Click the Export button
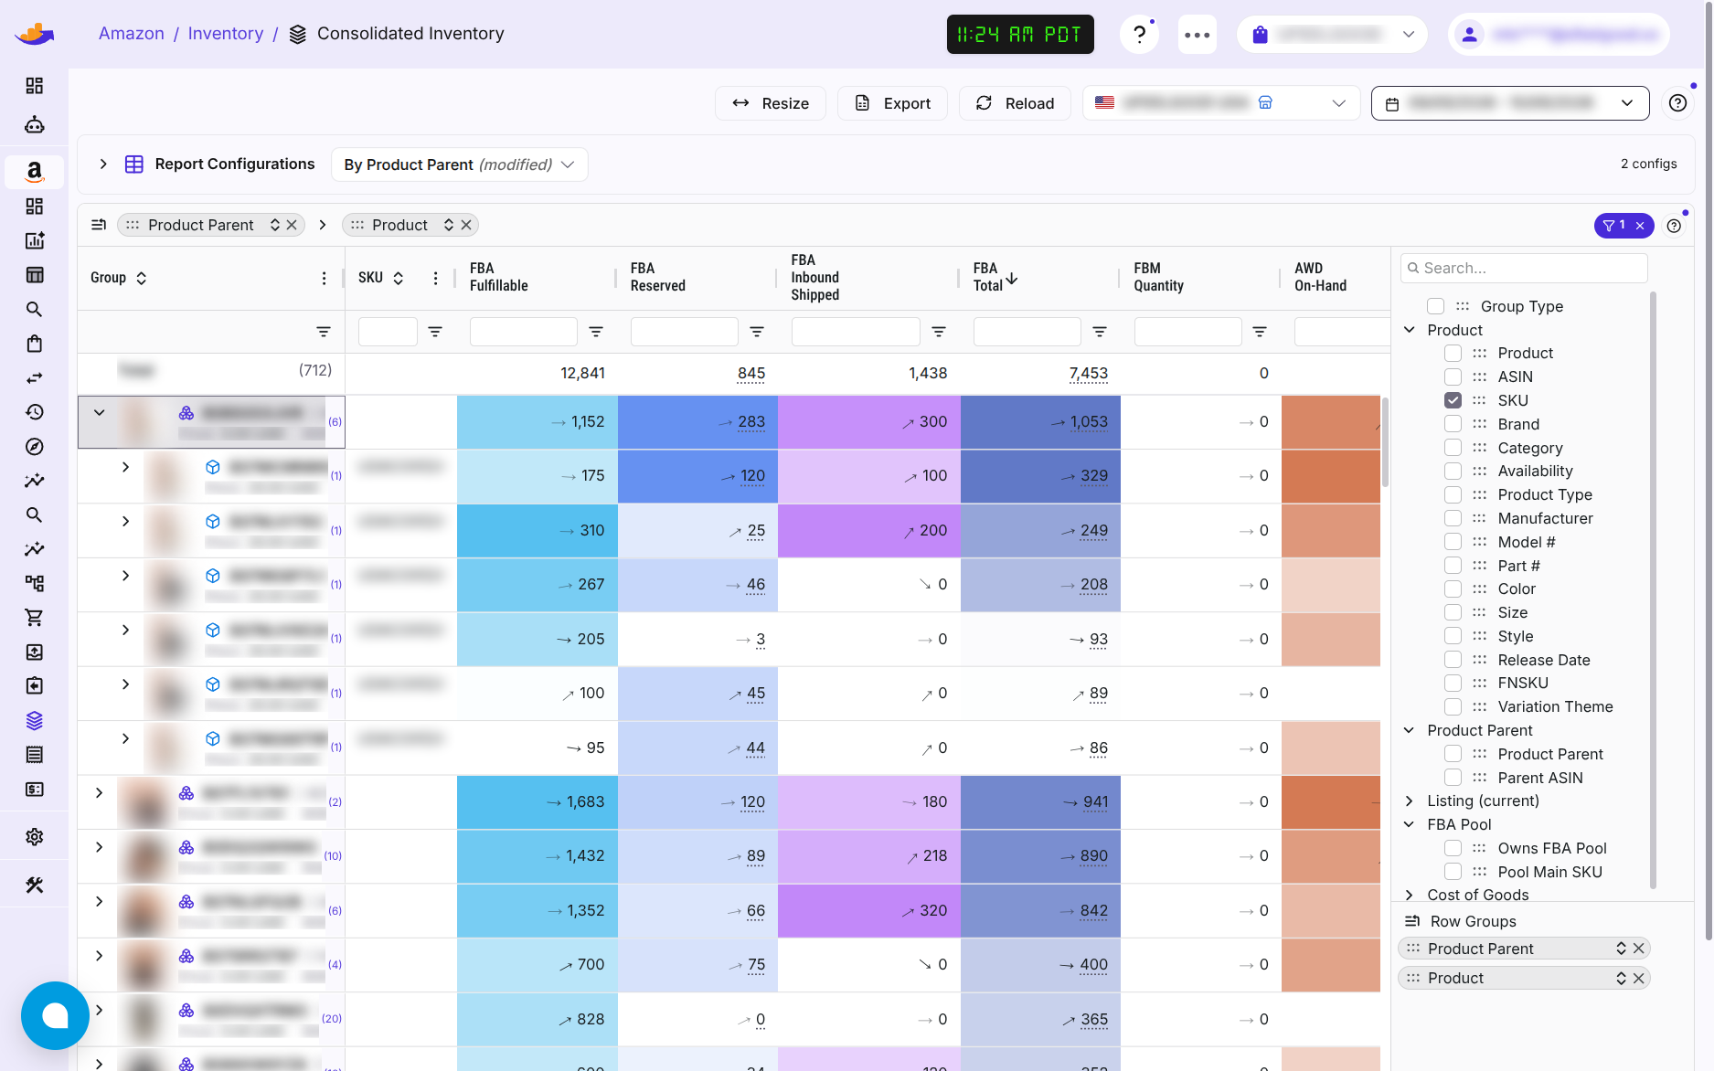The image size is (1714, 1071). pyautogui.click(x=892, y=103)
